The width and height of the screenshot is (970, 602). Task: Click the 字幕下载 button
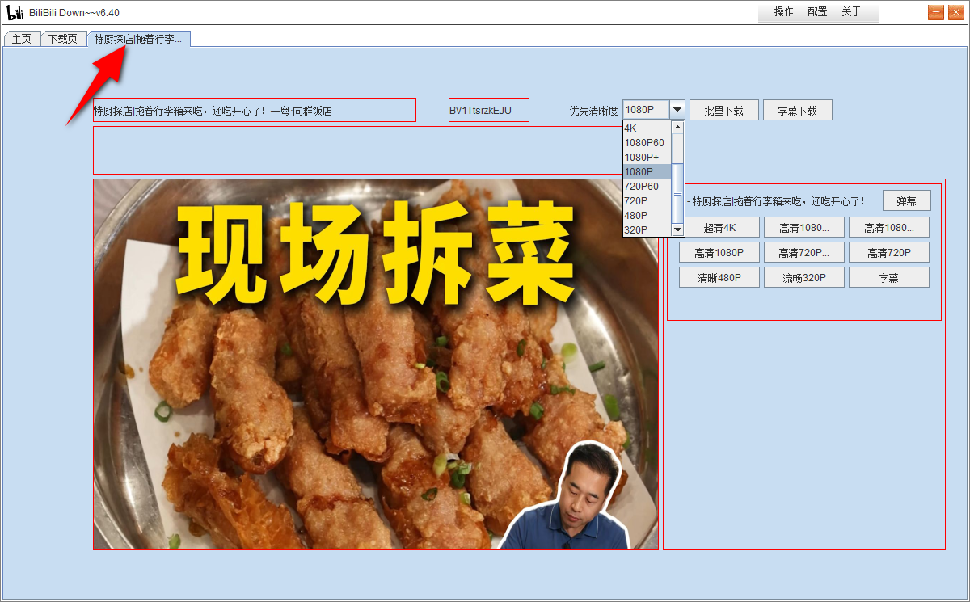click(x=797, y=109)
